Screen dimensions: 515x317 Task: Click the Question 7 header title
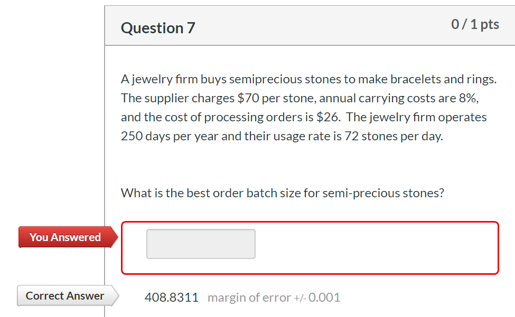157,27
